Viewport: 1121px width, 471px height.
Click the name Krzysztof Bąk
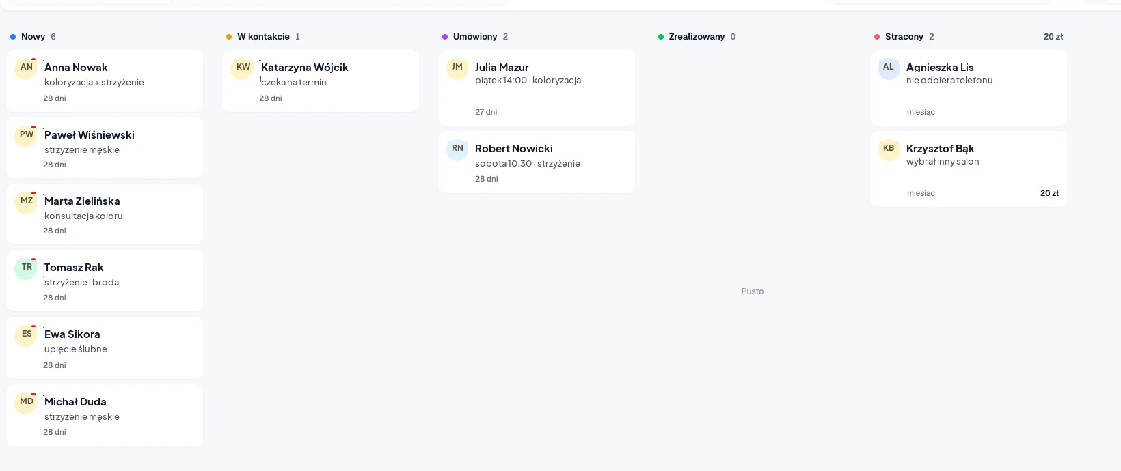[940, 149]
